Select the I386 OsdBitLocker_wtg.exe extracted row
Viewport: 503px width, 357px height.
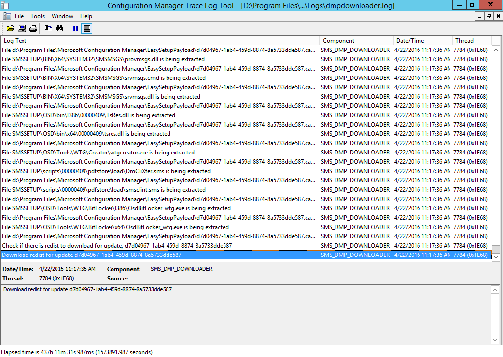pos(247,208)
